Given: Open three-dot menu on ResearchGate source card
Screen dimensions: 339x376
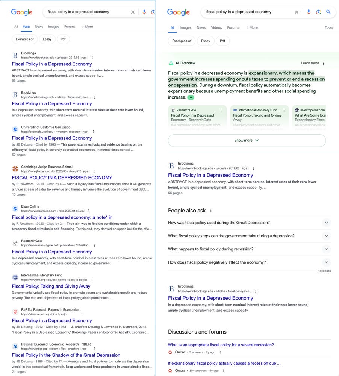Looking at the screenshot, I should [222, 110].
